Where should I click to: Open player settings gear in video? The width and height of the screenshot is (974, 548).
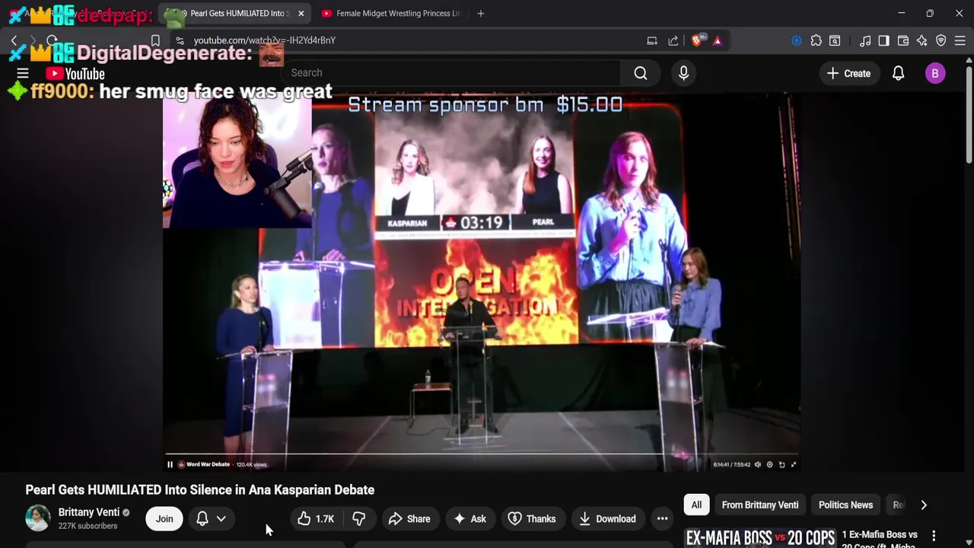click(x=769, y=464)
